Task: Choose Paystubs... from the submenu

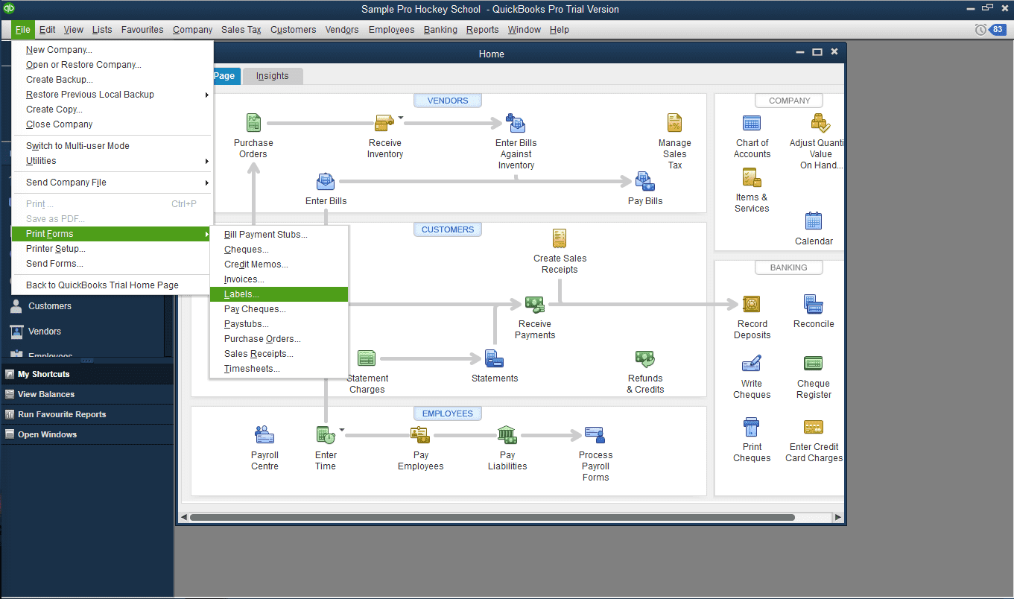Action: (279, 324)
